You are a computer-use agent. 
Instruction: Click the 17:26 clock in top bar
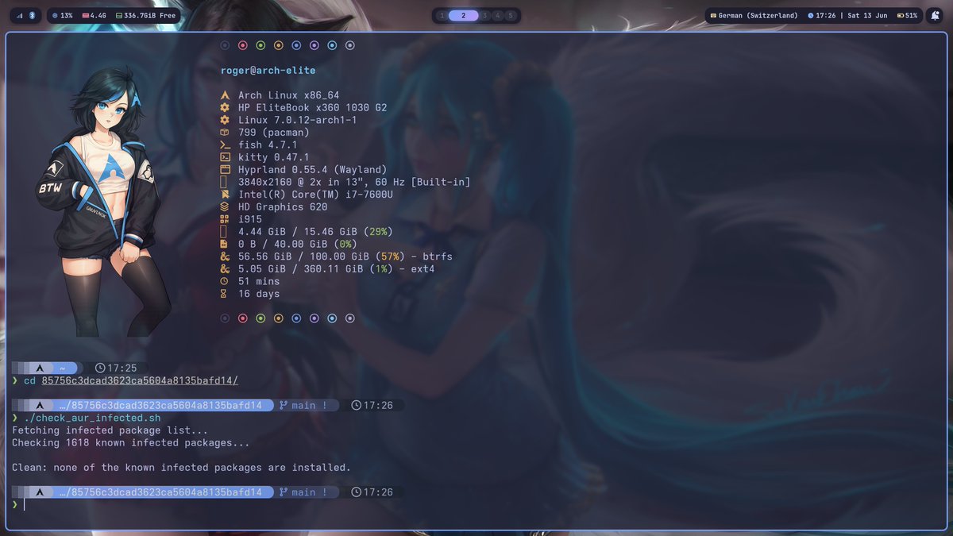click(821, 15)
